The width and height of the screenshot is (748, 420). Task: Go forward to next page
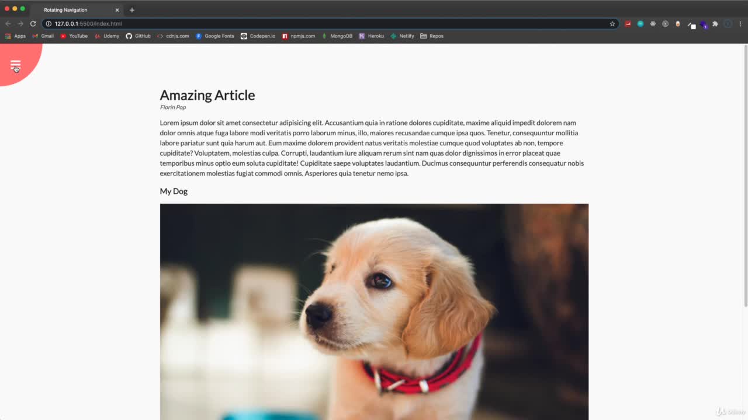[20, 24]
